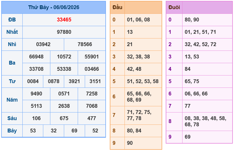
Task: Select Đuôi row 9 value 69
Action: [x=187, y=137]
